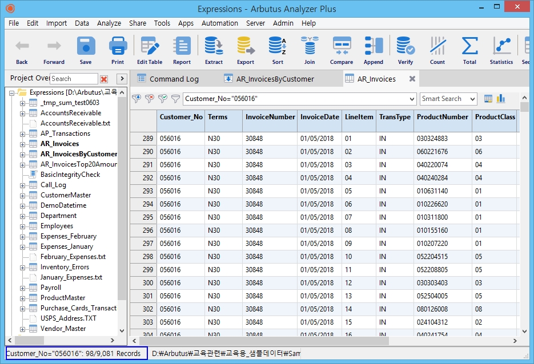Run the Verify command
Viewport: 534px width, 364px height.
pos(405,50)
